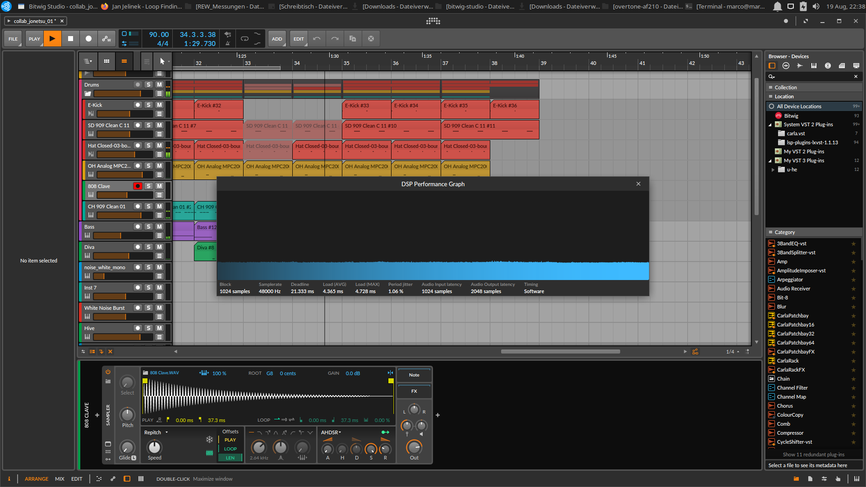
Task: Mute the White Noise Burst track
Action: (x=159, y=308)
